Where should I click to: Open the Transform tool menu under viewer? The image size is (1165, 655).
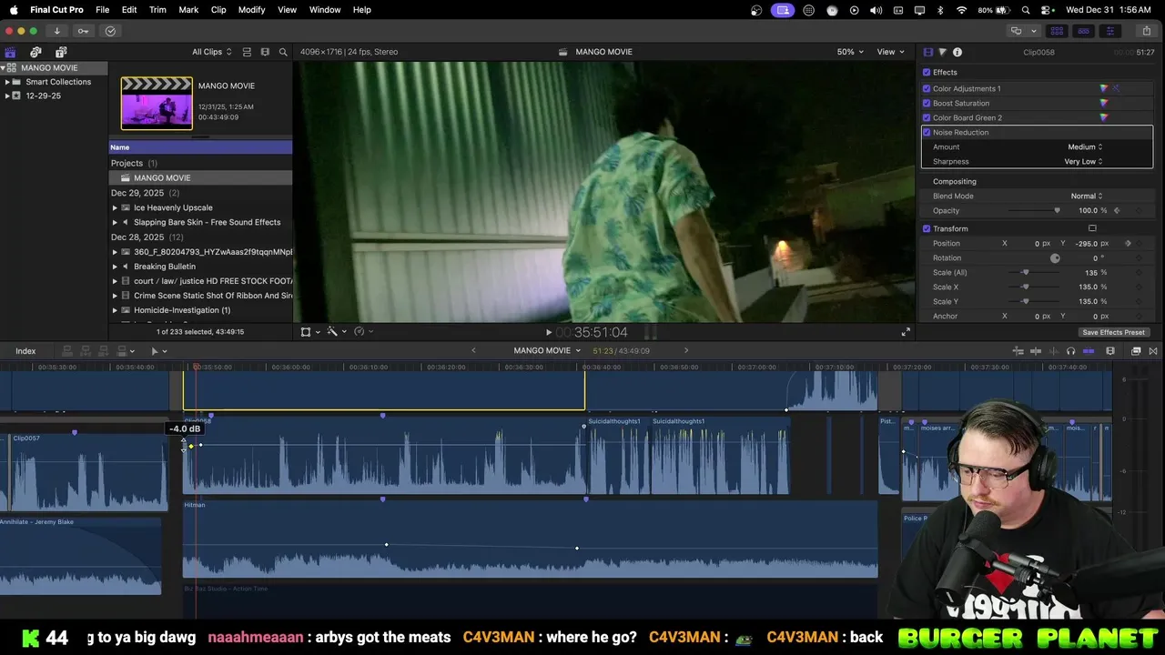[x=309, y=332]
